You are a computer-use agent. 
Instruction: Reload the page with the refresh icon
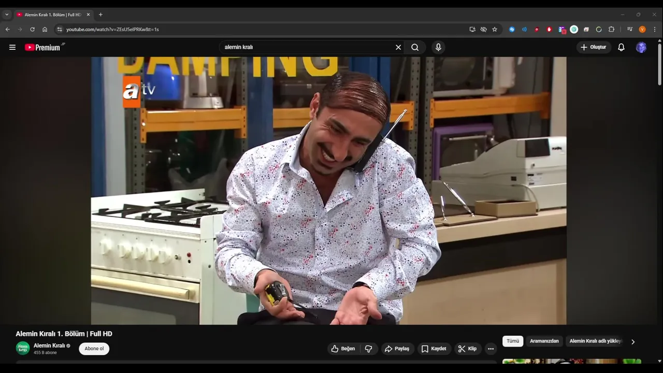point(33,30)
